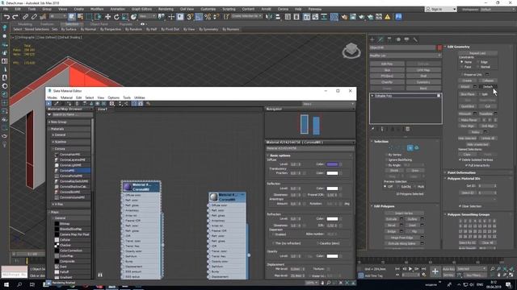Collapse the Selection rollout
This screenshot has width=517, height=290.
tap(380, 142)
